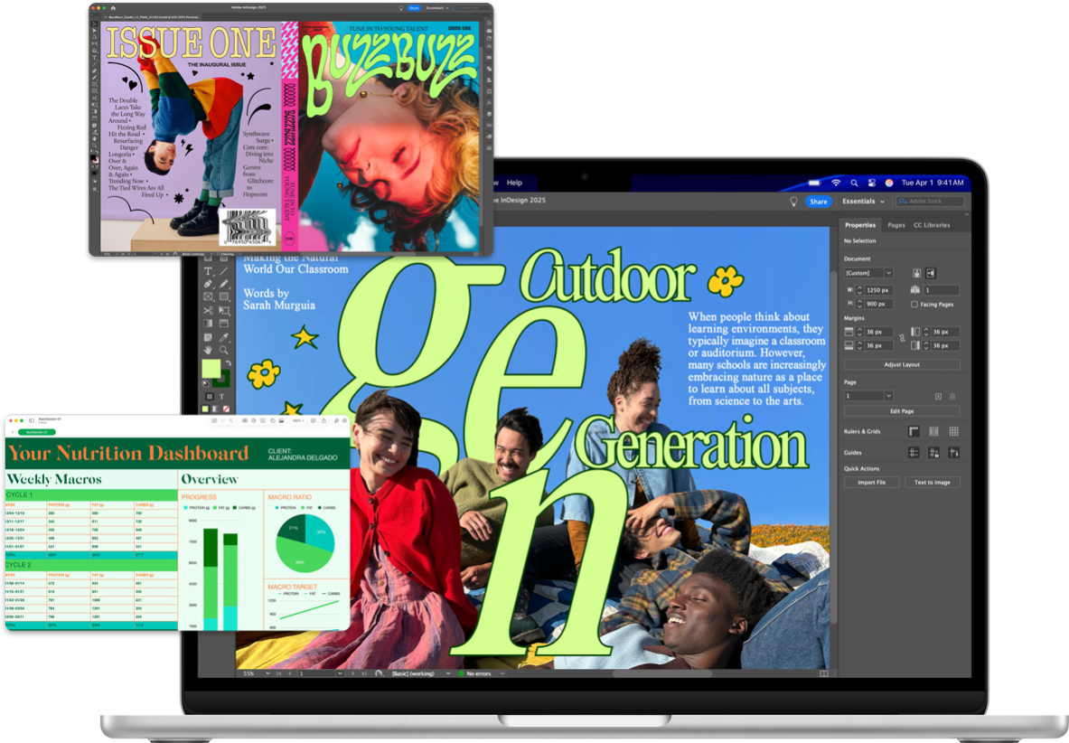Image resolution: width=1069 pixels, height=743 pixels.
Task: Click the Siri icon in the menu bar
Action: [x=889, y=183]
